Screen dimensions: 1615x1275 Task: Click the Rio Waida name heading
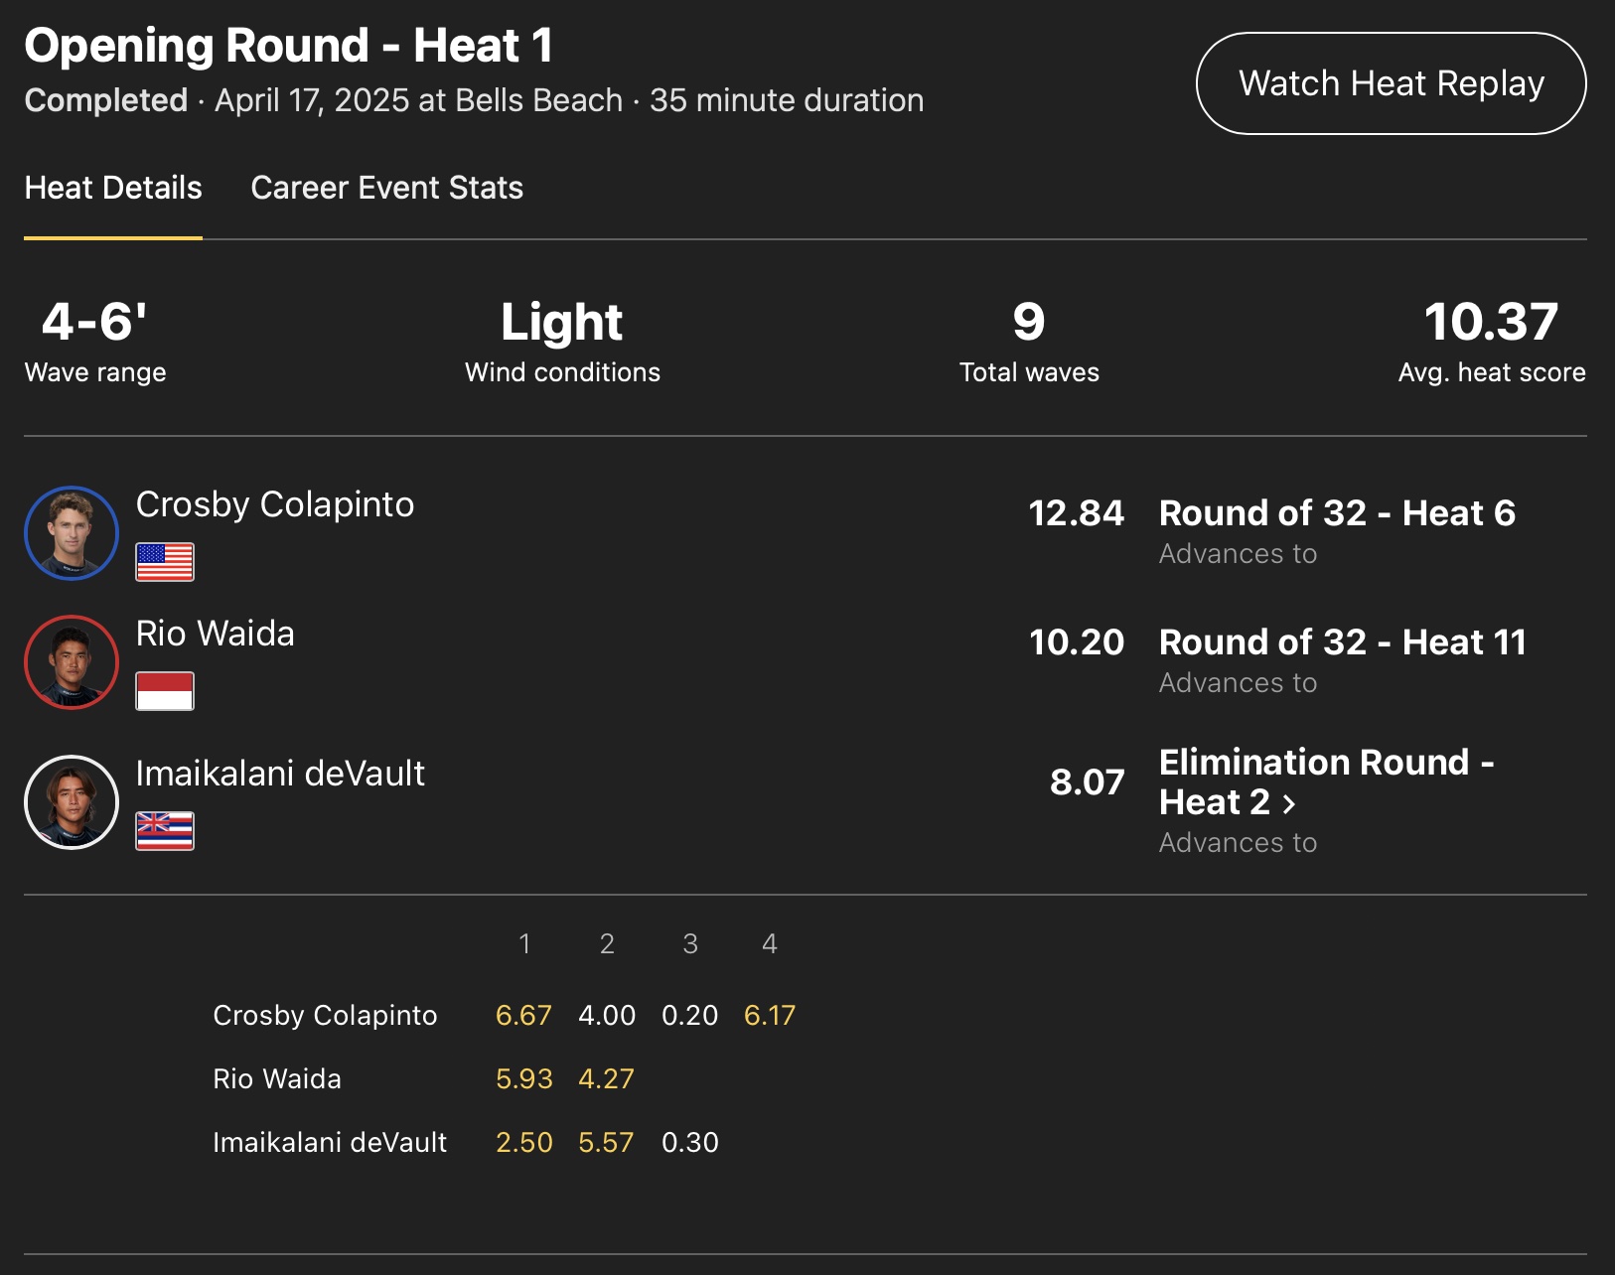pyautogui.click(x=216, y=634)
